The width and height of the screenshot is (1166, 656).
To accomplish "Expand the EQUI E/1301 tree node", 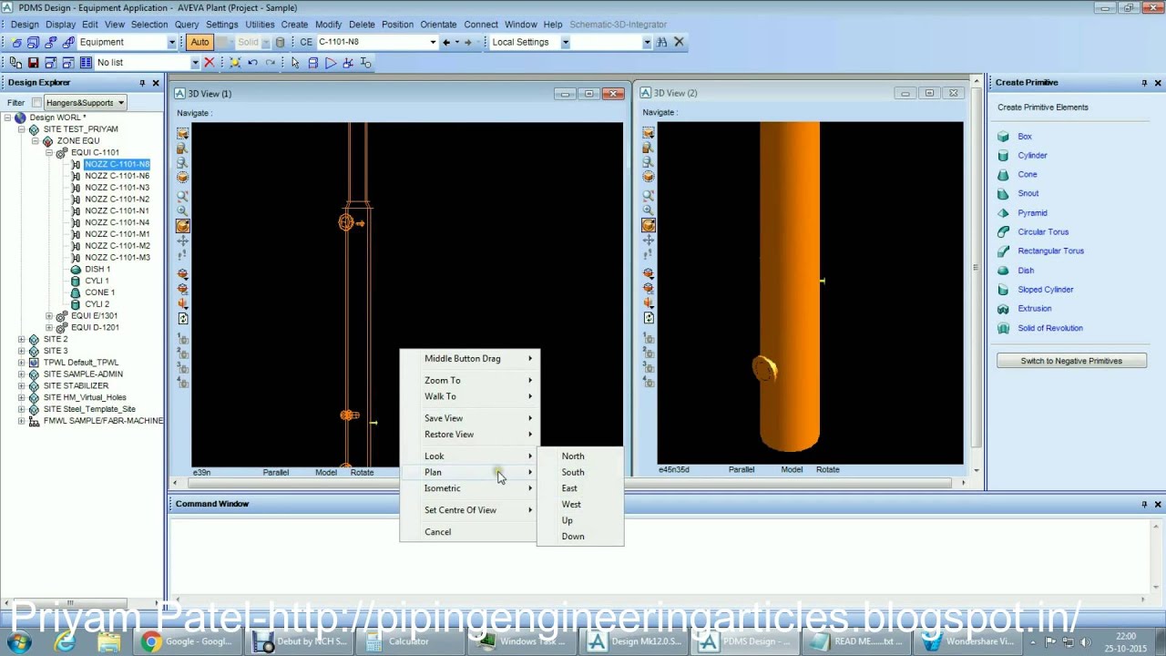I will pos(49,316).
